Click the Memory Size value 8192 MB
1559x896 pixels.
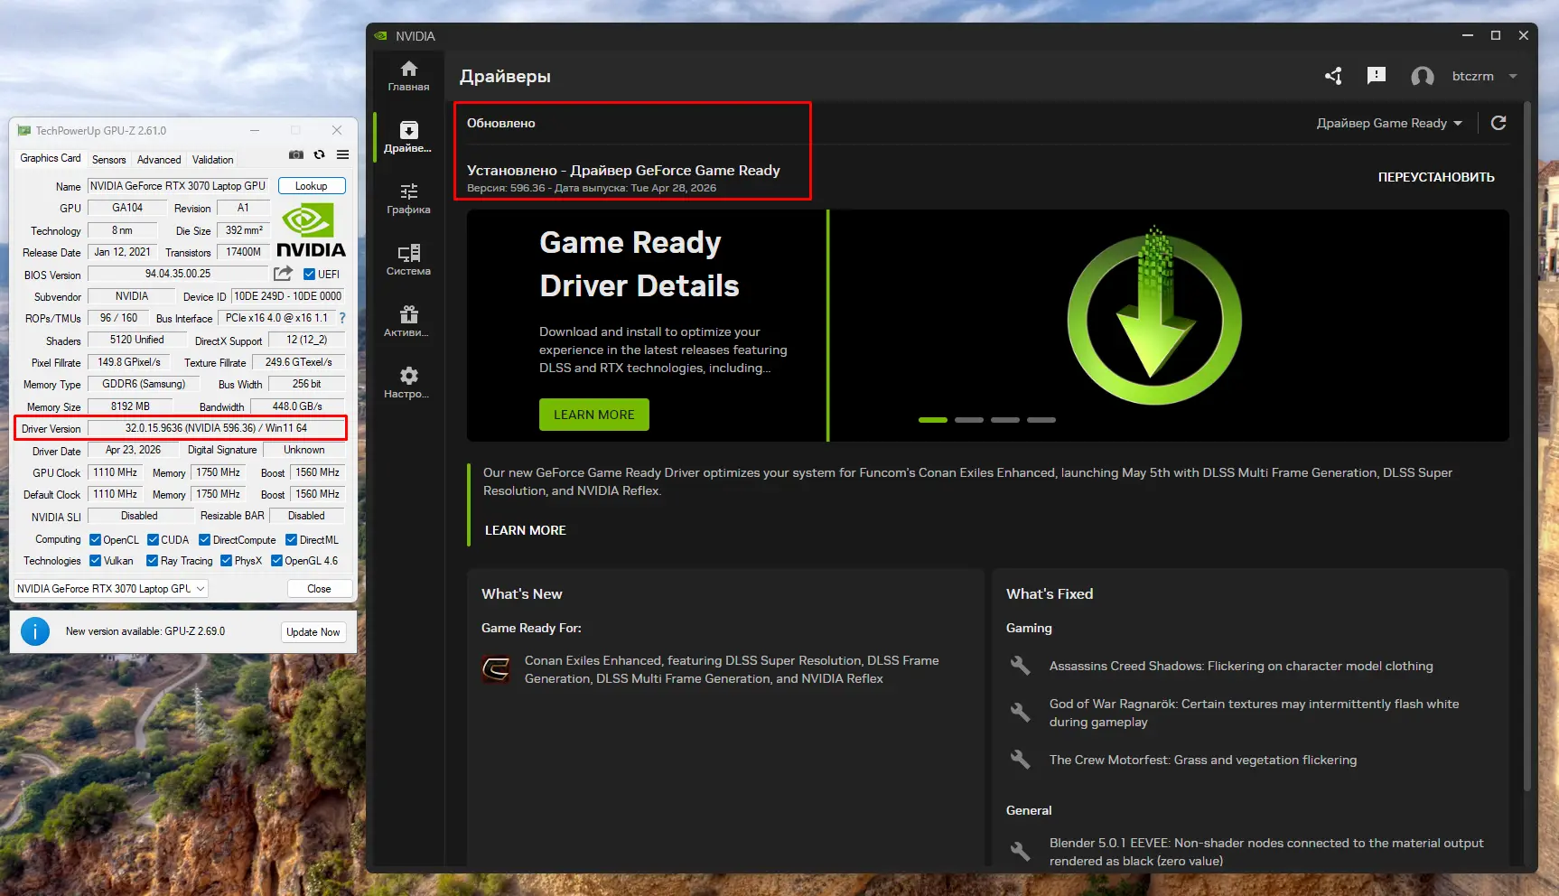tap(130, 406)
